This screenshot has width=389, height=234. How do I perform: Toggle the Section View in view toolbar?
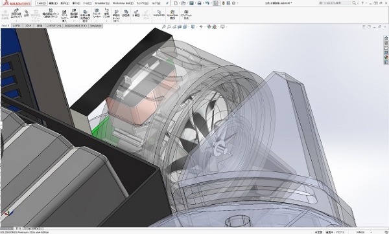tap(180, 27)
